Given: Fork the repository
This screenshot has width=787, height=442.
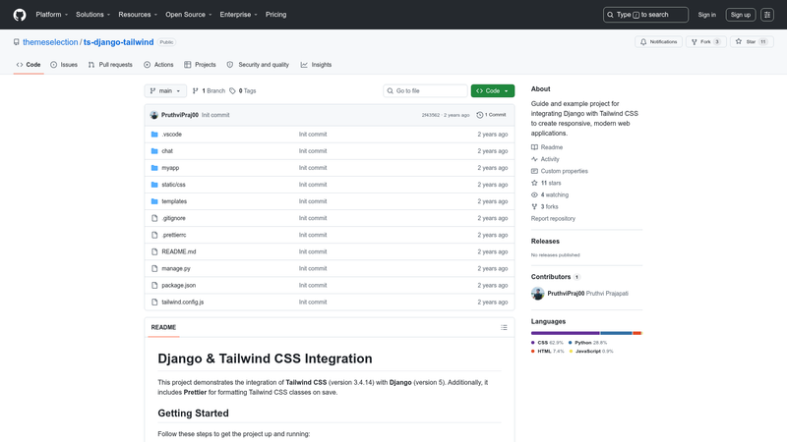Looking at the screenshot, I should (x=705, y=42).
